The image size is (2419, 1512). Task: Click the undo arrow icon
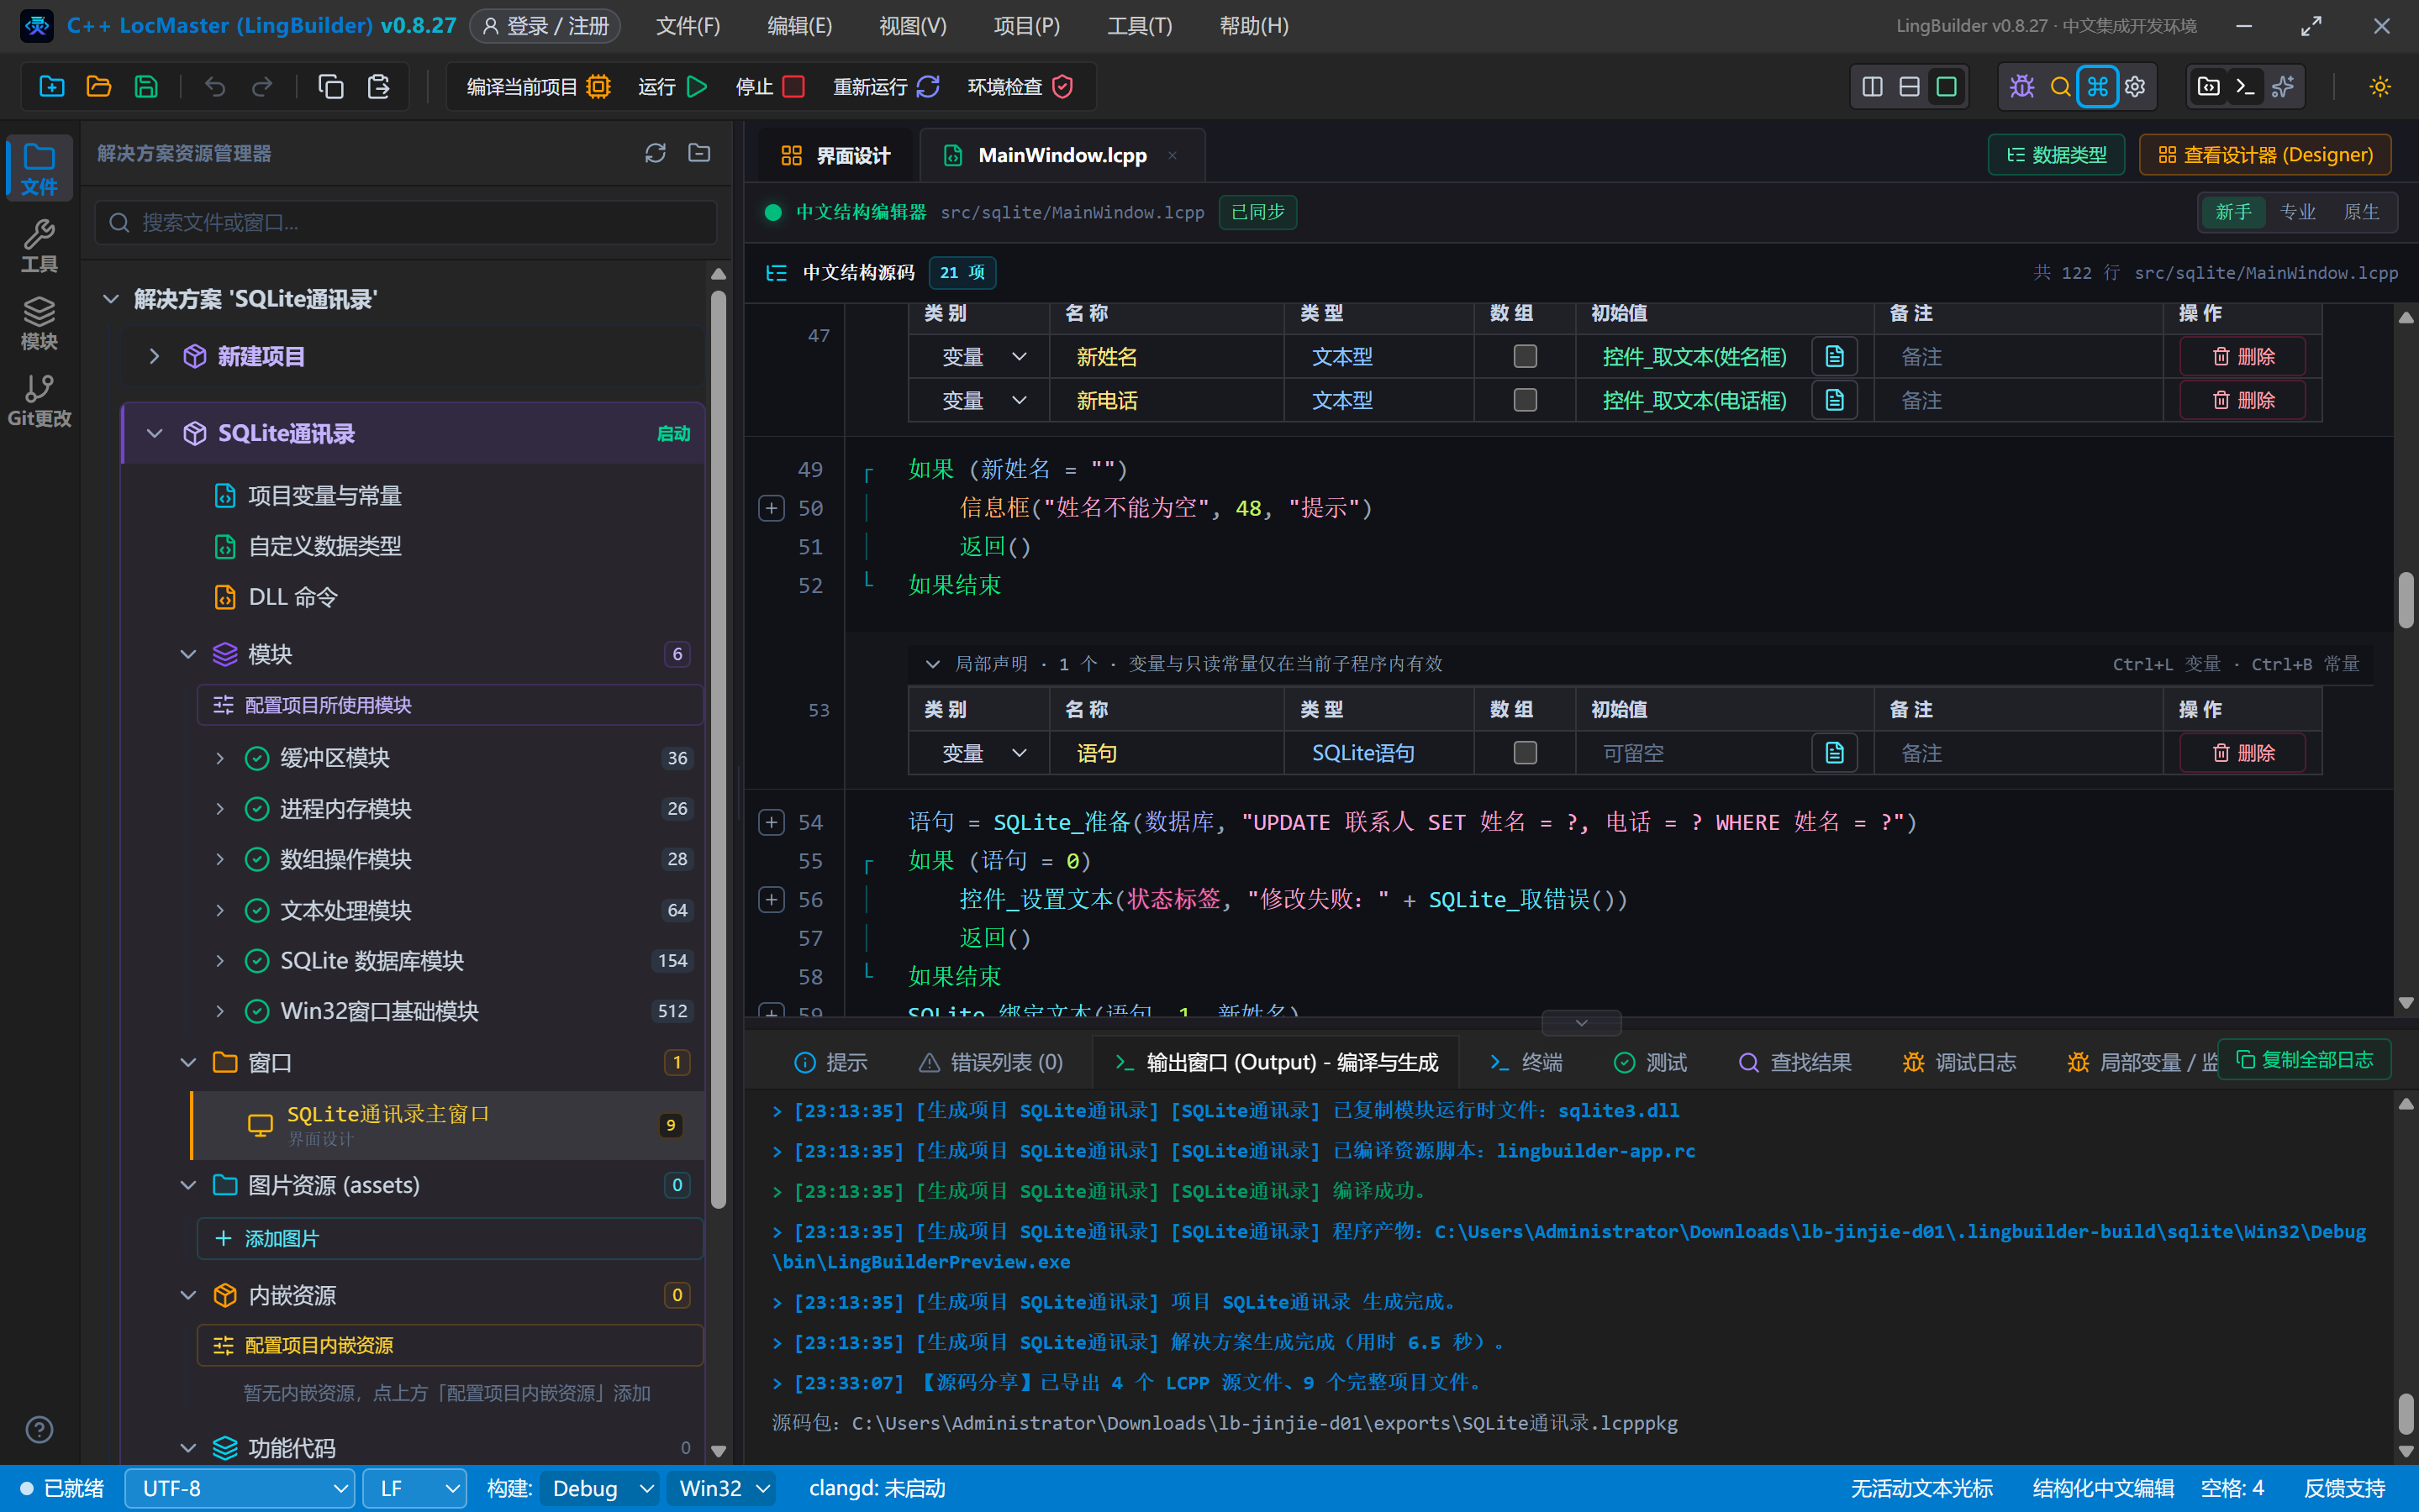[214, 87]
